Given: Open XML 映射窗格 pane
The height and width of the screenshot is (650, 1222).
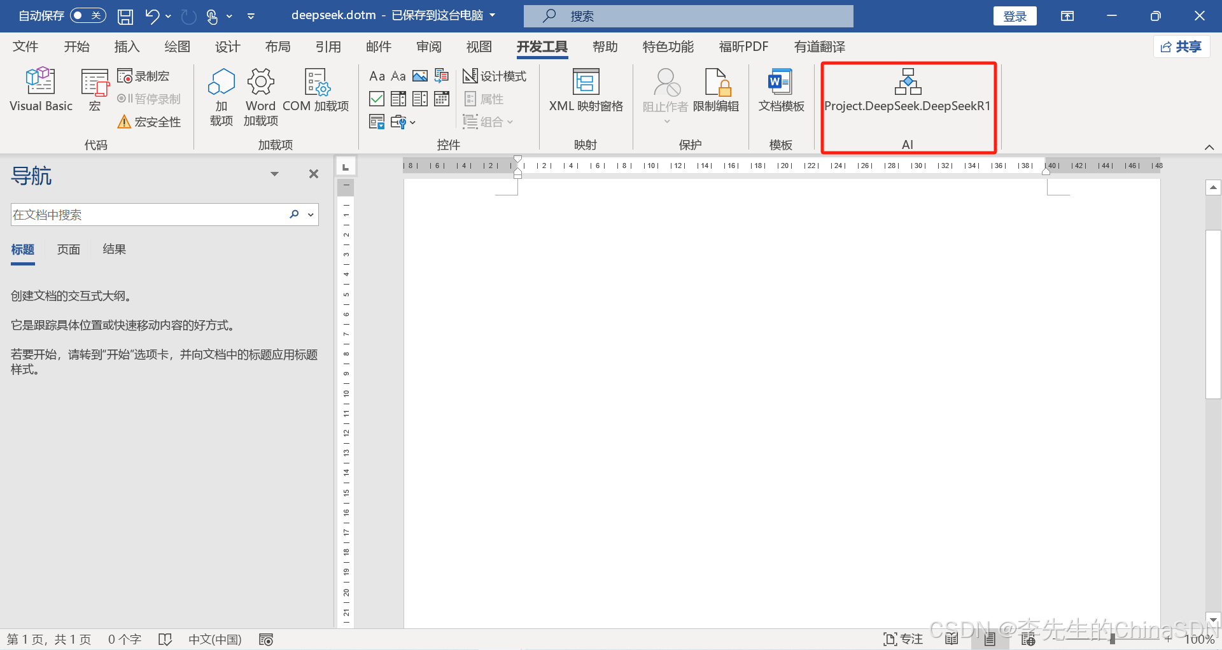Looking at the screenshot, I should coord(586,90).
